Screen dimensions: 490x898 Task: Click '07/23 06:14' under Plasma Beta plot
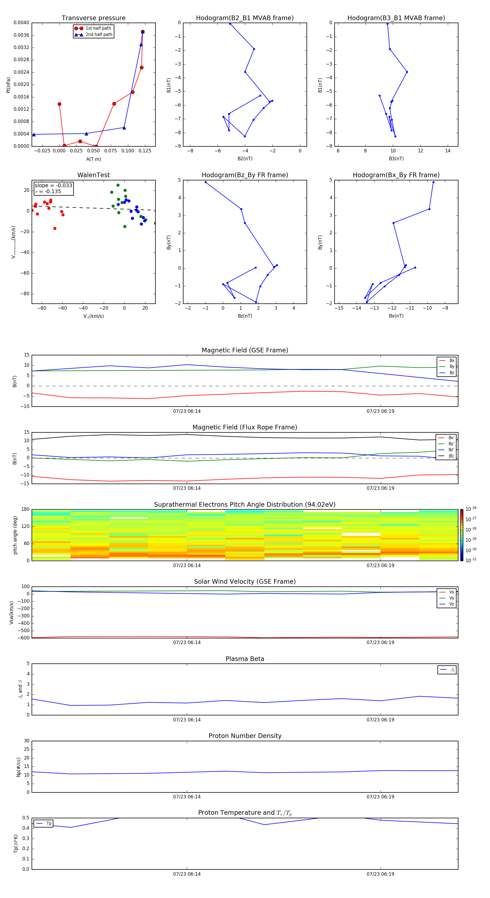pyautogui.click(x=187, y=720)
